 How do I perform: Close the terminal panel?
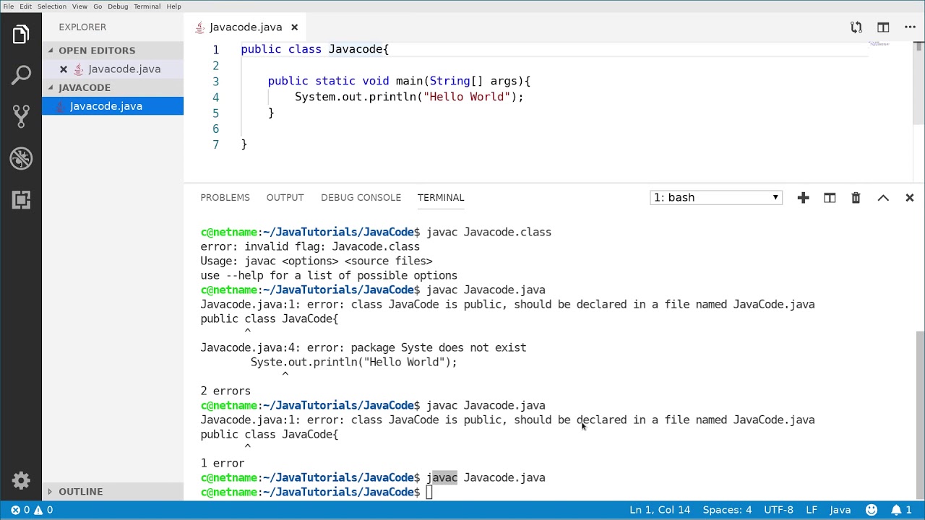coord(910,198)
